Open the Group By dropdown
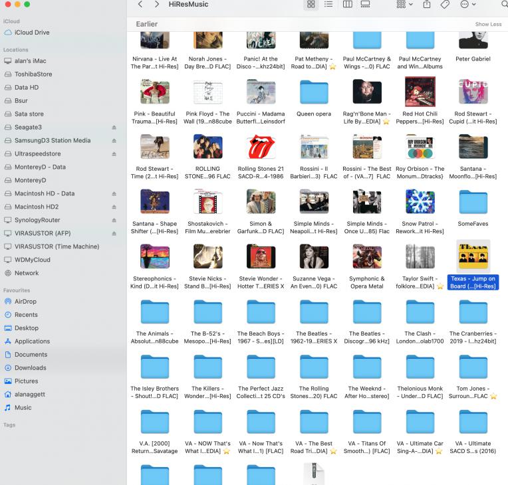The width and height of the screenshot is (508, 485). tap(404, 5)
